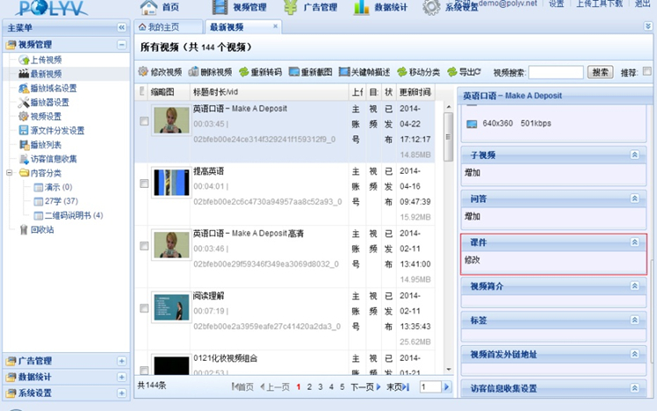Click the 重新截图 (re-capture screenshot) toolbar icon
The image size is (657, 411).
click(294, 72)
